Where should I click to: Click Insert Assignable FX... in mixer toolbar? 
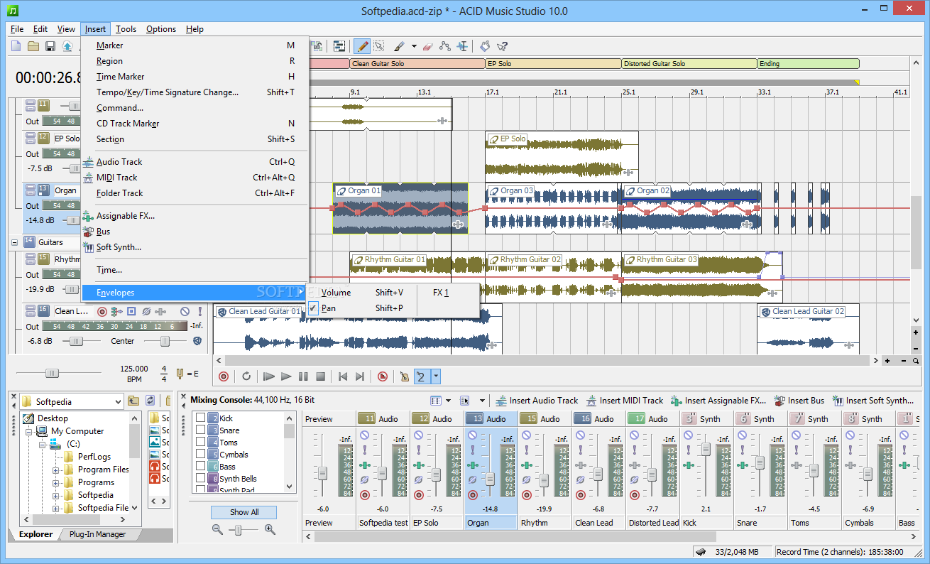717,401
